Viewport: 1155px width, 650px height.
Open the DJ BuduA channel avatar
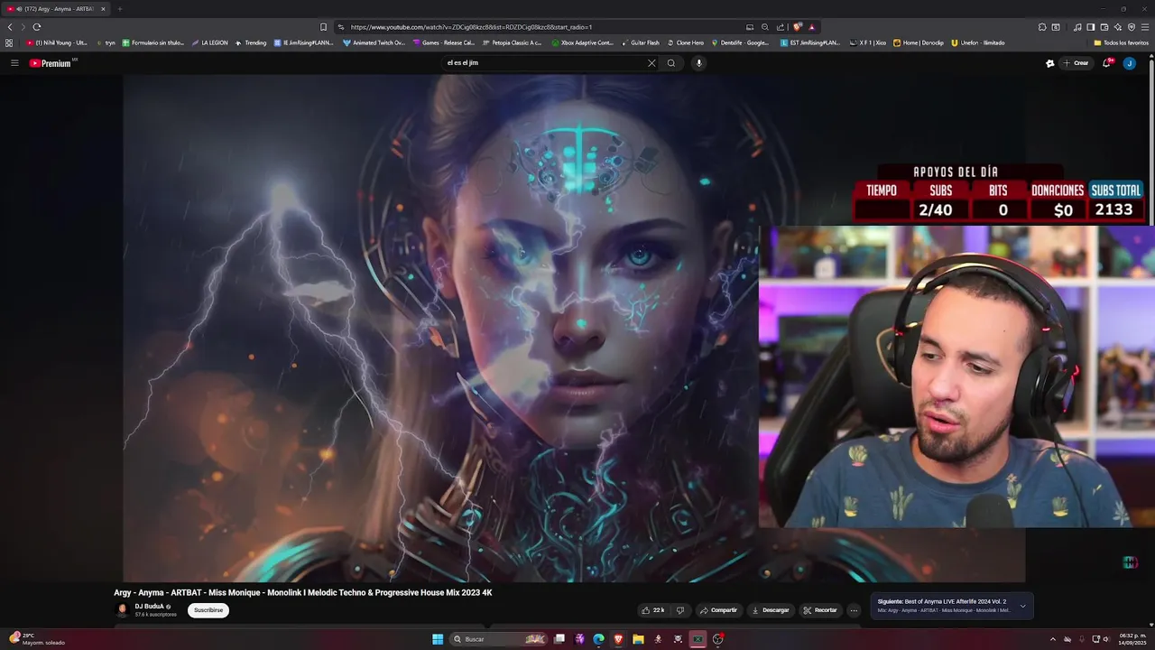[123, 610]
